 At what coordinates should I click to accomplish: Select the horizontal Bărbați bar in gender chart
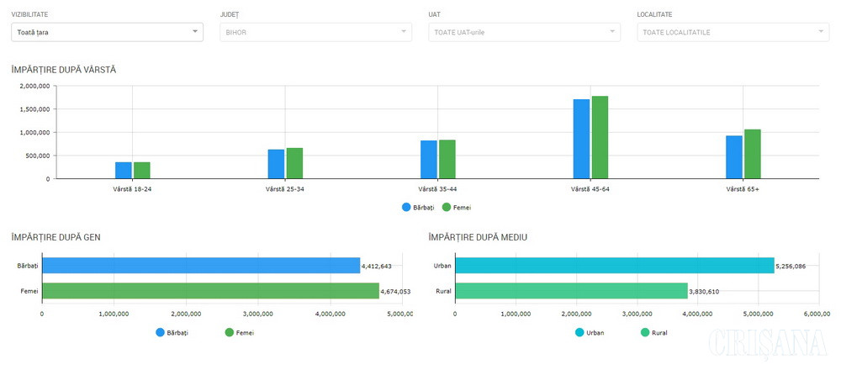pyautogui.click(x=201, y=266)
